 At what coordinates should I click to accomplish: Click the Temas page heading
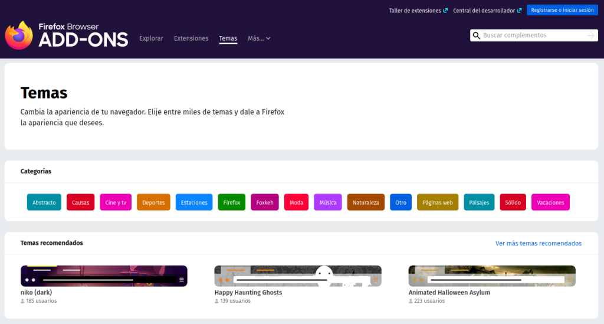point(44,93)
